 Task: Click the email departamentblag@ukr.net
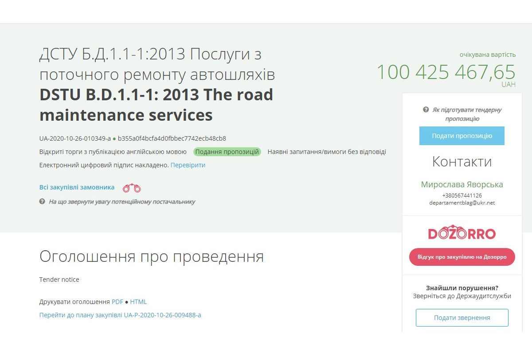pos(462,203)
